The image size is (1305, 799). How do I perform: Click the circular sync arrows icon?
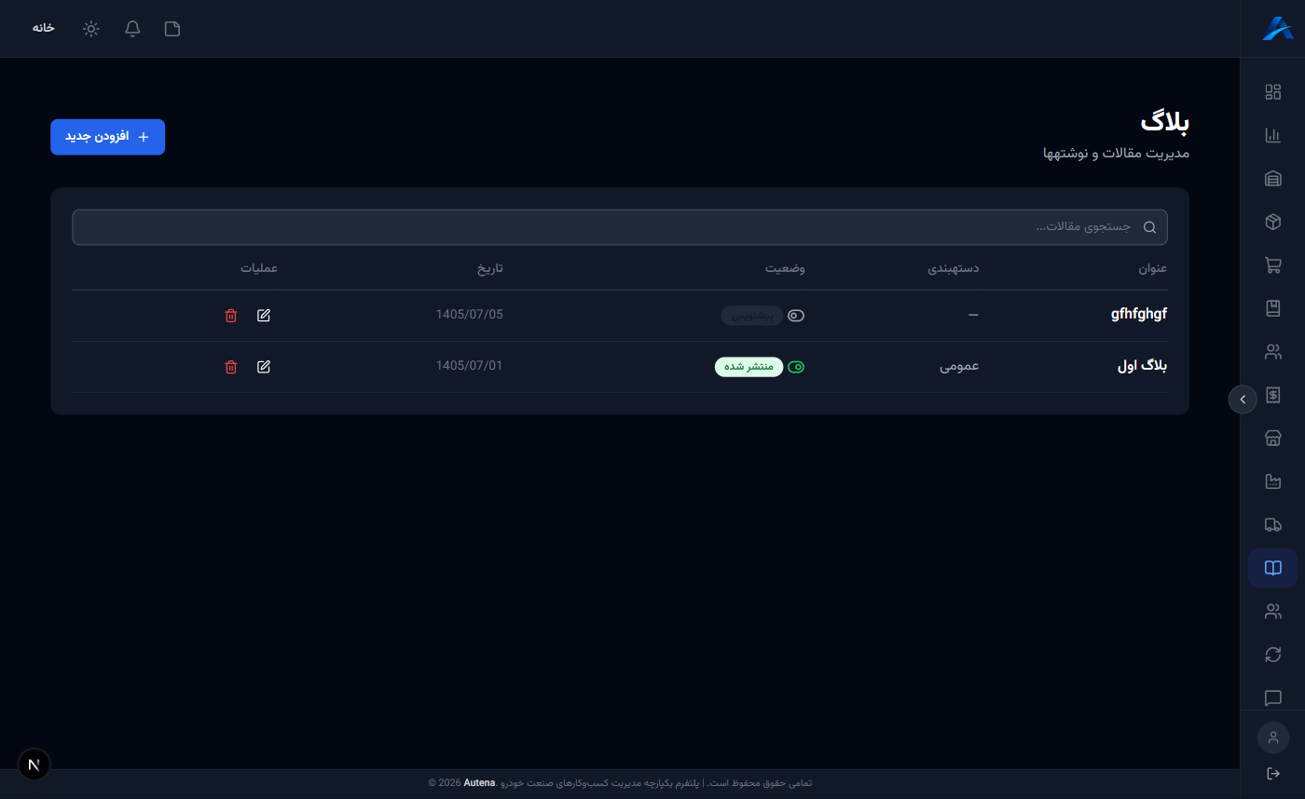[x=1272, y=655]
